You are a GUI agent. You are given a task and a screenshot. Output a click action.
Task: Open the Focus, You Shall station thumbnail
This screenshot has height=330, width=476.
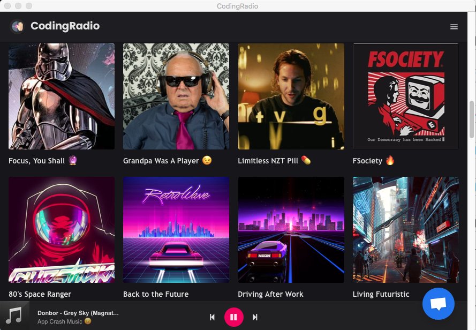62,96
